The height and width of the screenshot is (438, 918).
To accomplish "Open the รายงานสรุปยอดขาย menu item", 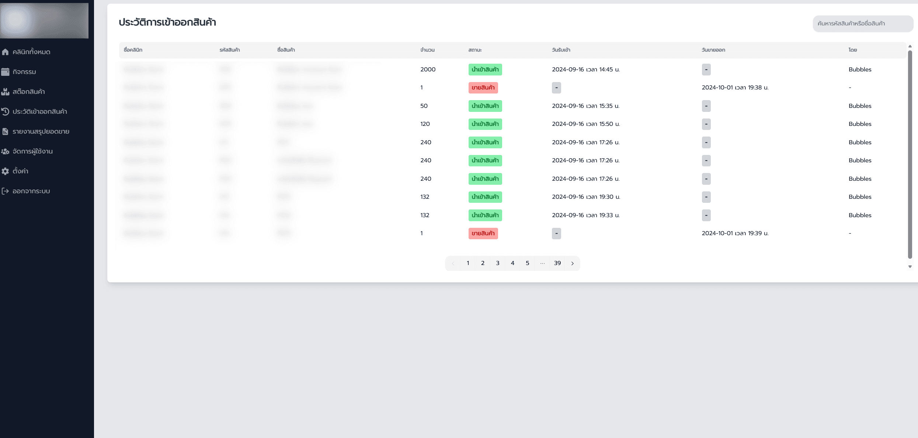I will (41, 131).
